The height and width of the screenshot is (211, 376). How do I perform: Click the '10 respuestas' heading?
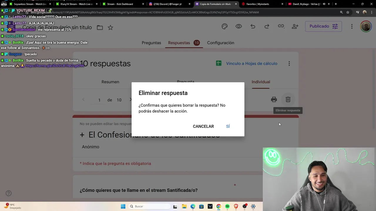pos(105,64)
